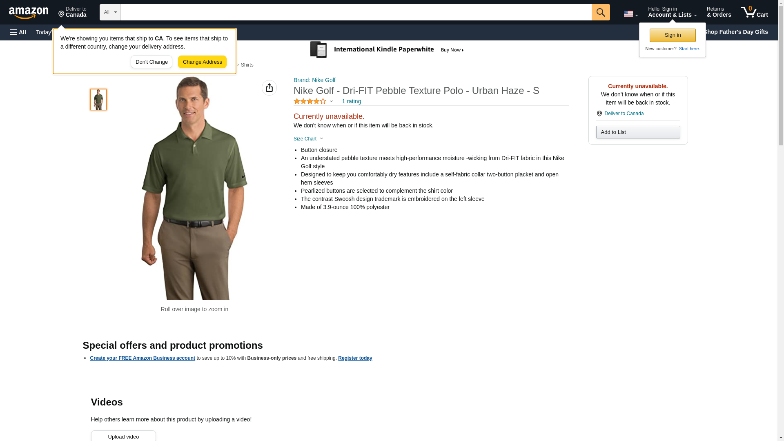Open the shopping cart
This screenshot has width=784, height=441.
754,12
